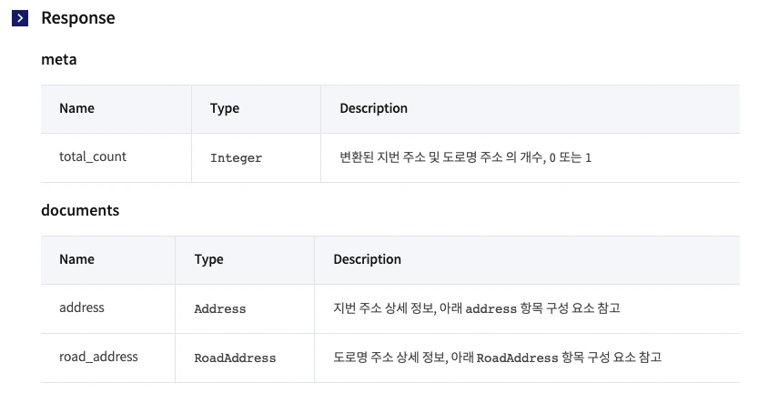Click inline address code in description
This screenshot has width=759, height=393.
click(491, 308)
